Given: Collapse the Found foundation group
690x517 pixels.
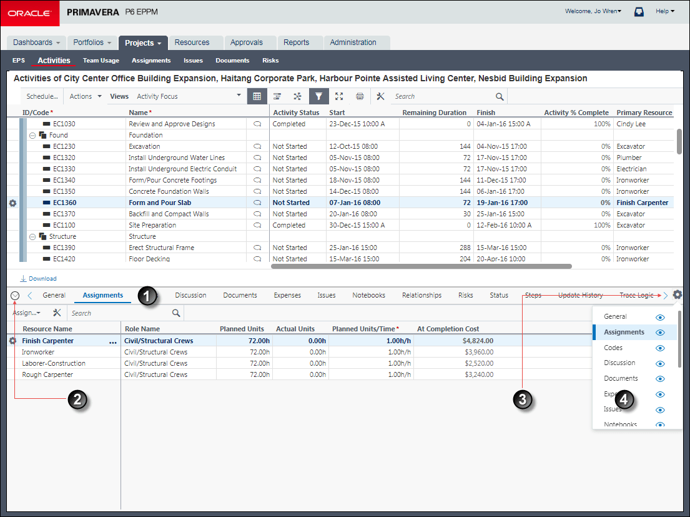Looking at the screenshot, I should (x=32, y=135).
